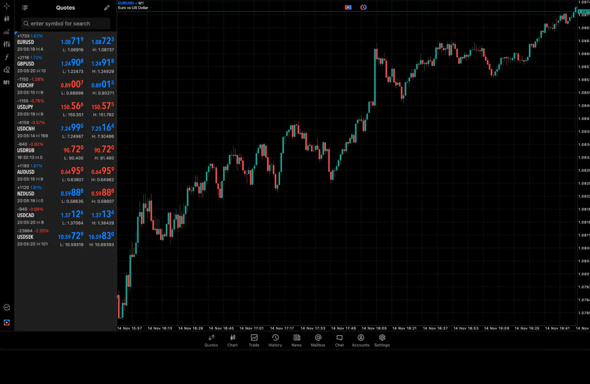Click the current price marker on price scale

[x=583, y=12]
